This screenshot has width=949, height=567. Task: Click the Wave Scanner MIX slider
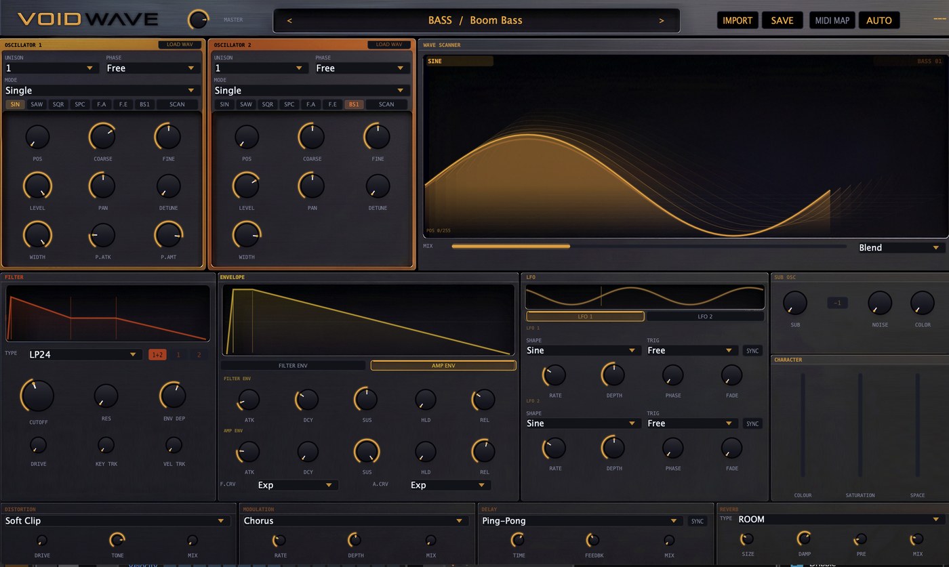coord(649,247)
